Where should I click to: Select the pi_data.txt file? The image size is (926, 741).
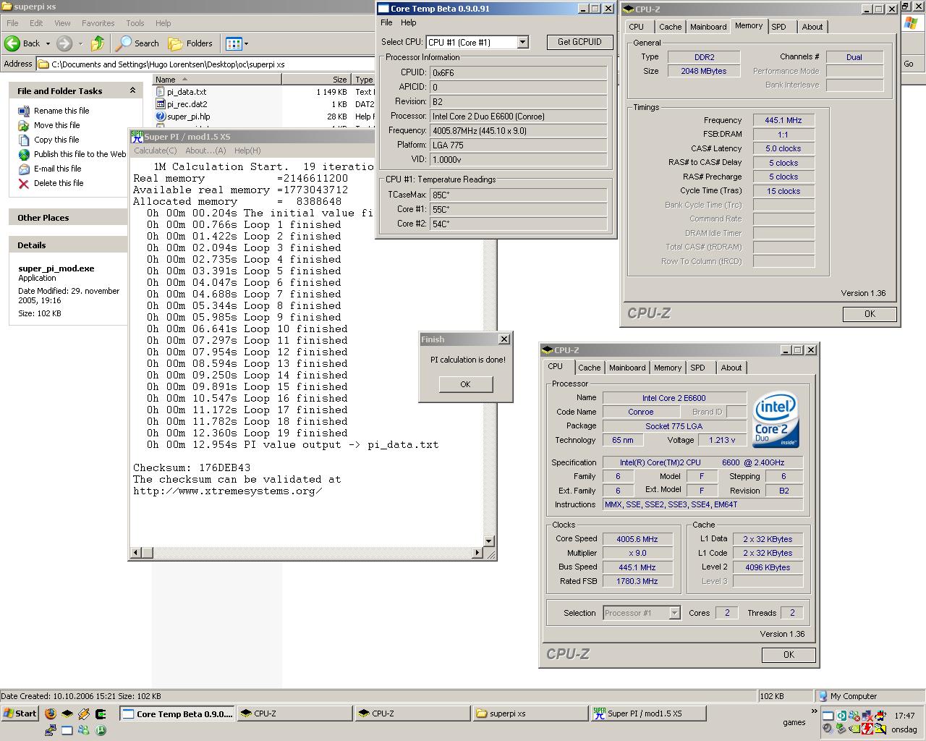pyautogui.click(x=186, y=92)
